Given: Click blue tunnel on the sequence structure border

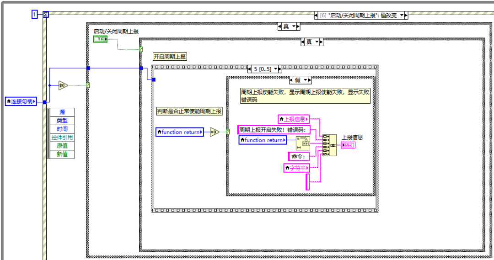Looking at the screenshot, I should click(x=153, y=80).
